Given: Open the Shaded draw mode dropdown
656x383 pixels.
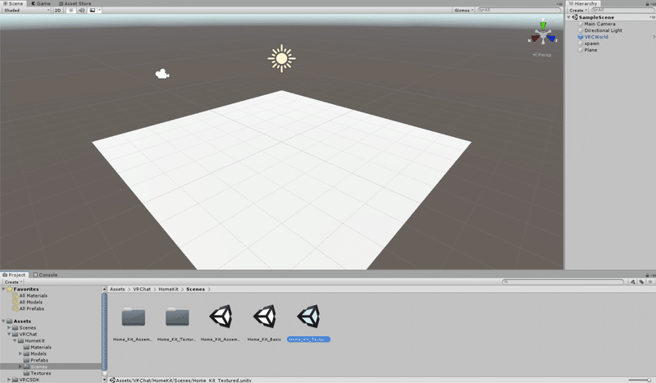Looking at the screenshot, I should click(x=26, y=10).
